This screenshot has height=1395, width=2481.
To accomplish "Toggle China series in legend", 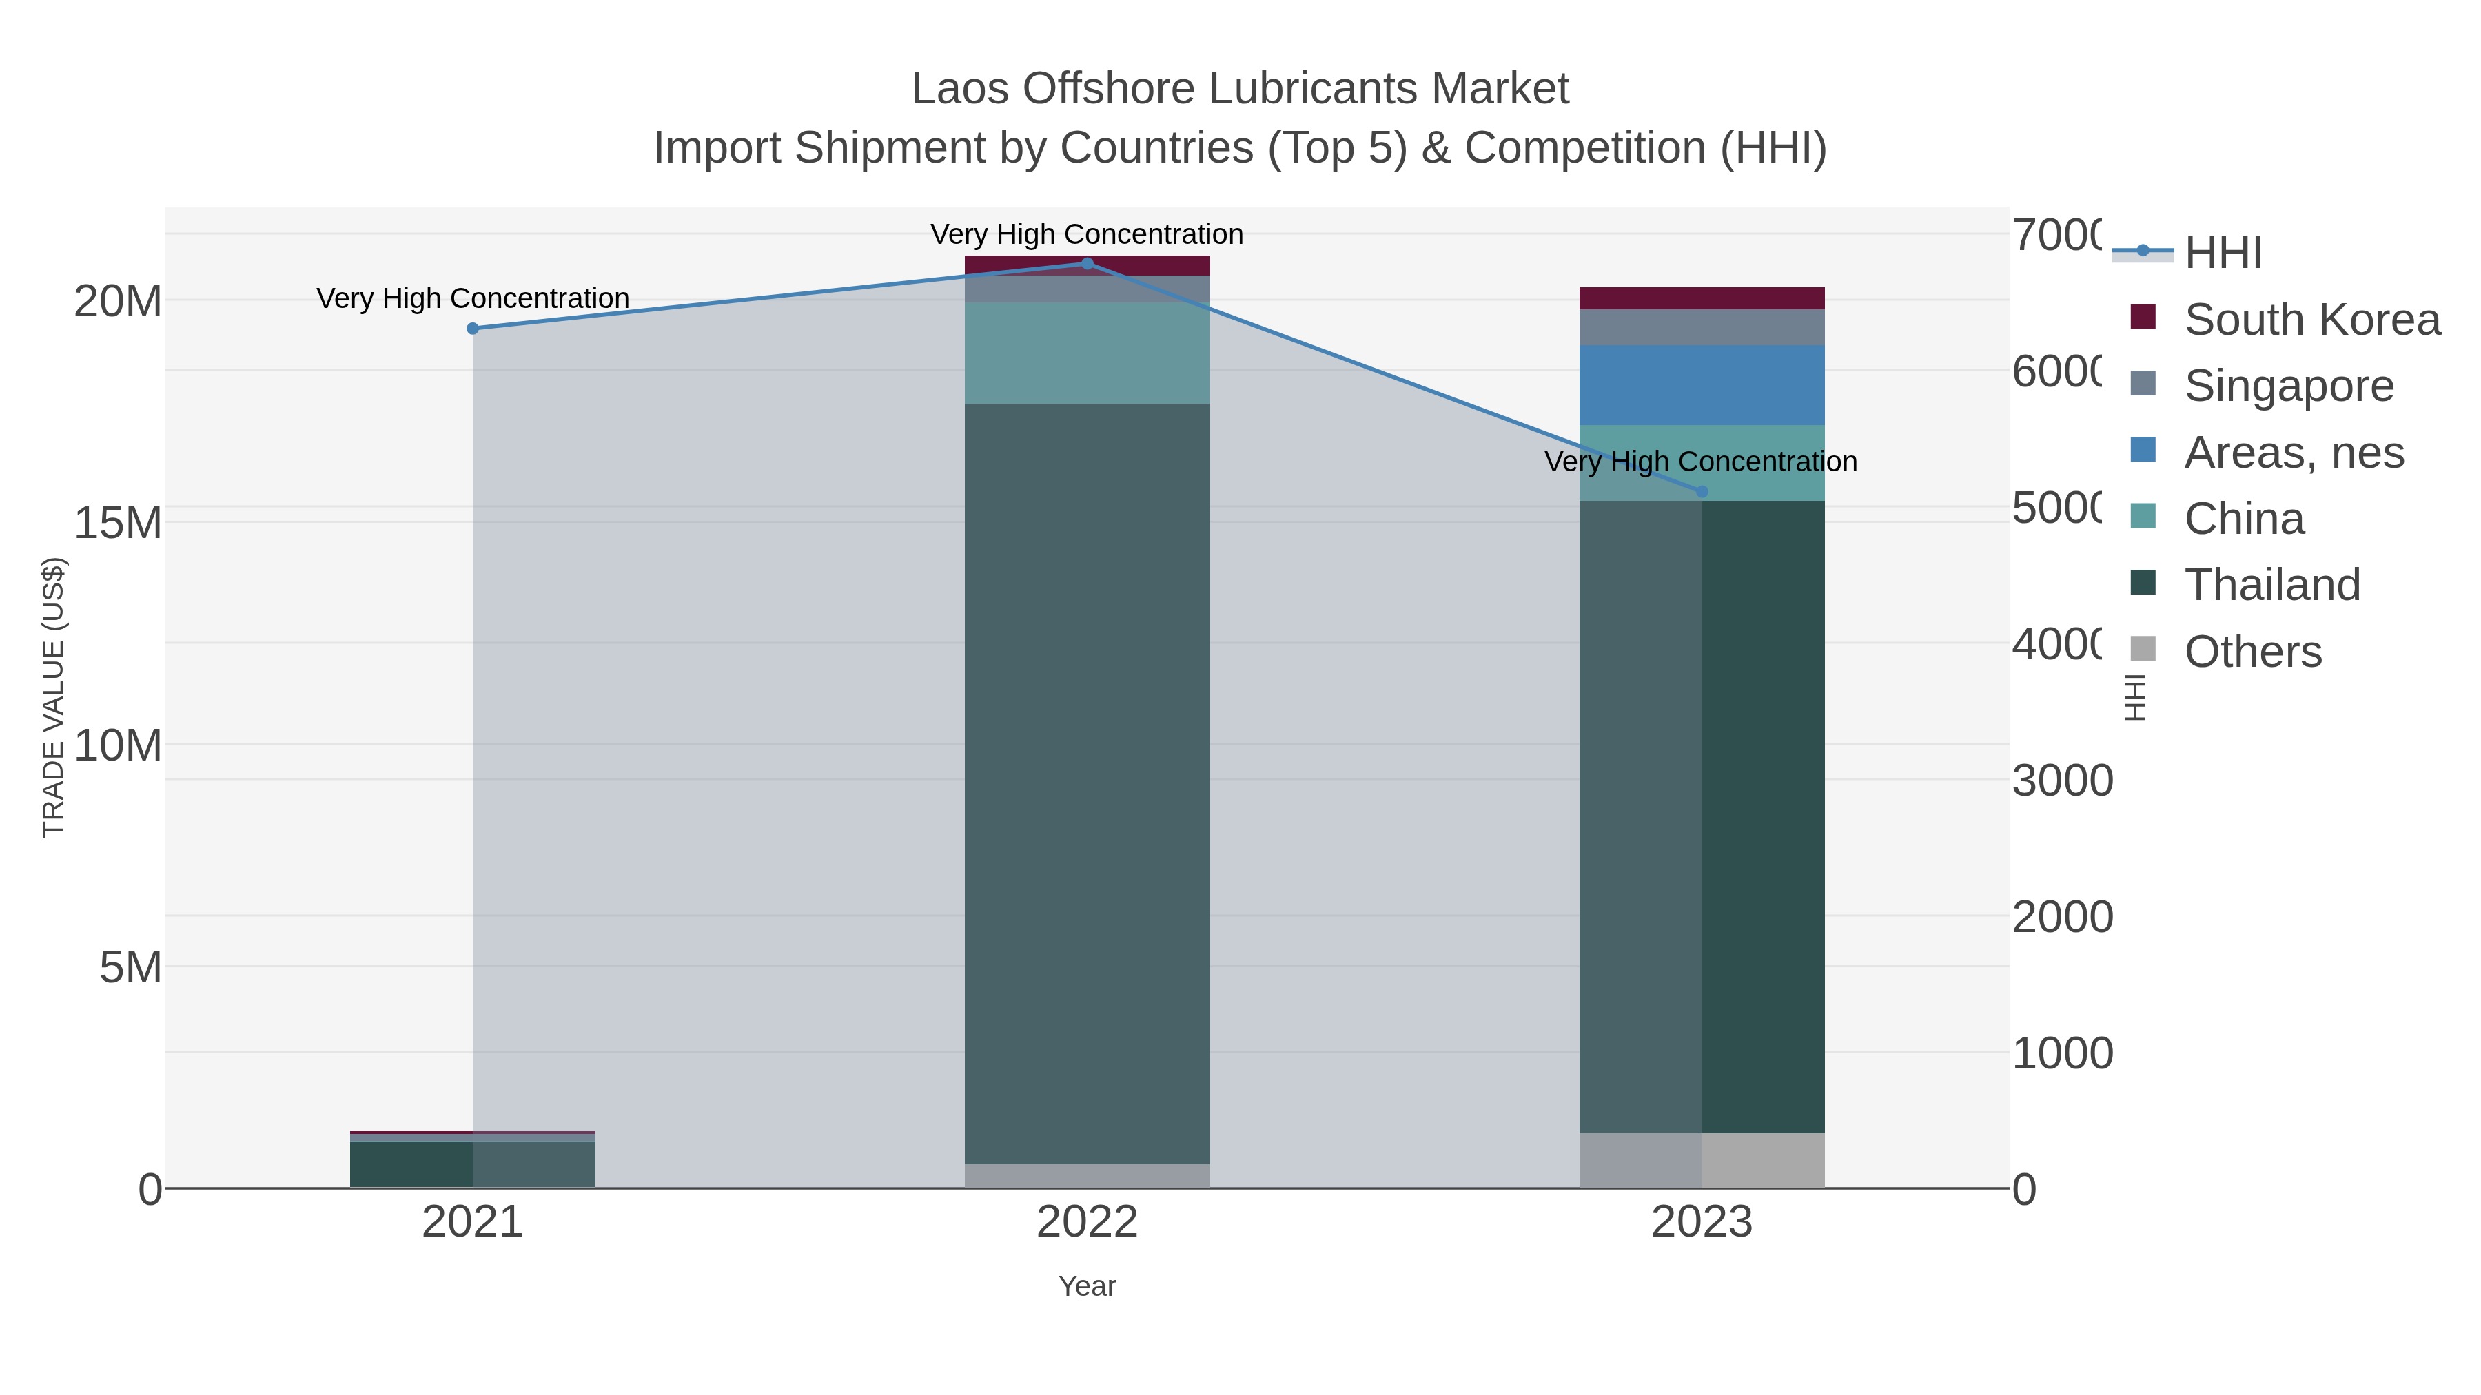I will [x=2217, y=519].
